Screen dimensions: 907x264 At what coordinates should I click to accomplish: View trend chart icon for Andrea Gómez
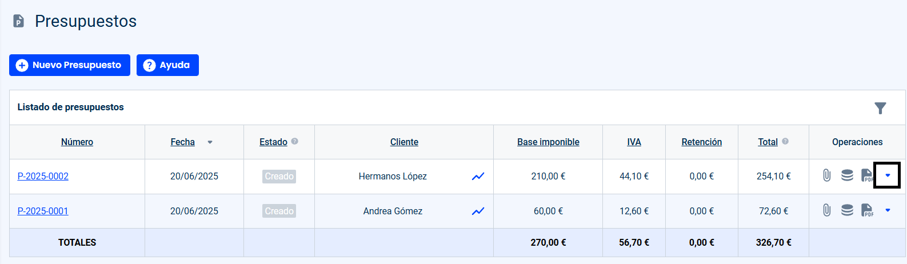(478, 211)
